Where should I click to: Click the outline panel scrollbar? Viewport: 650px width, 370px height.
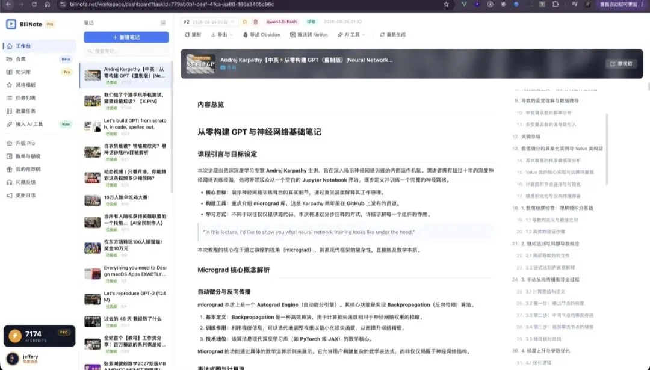tap(607, 149)
